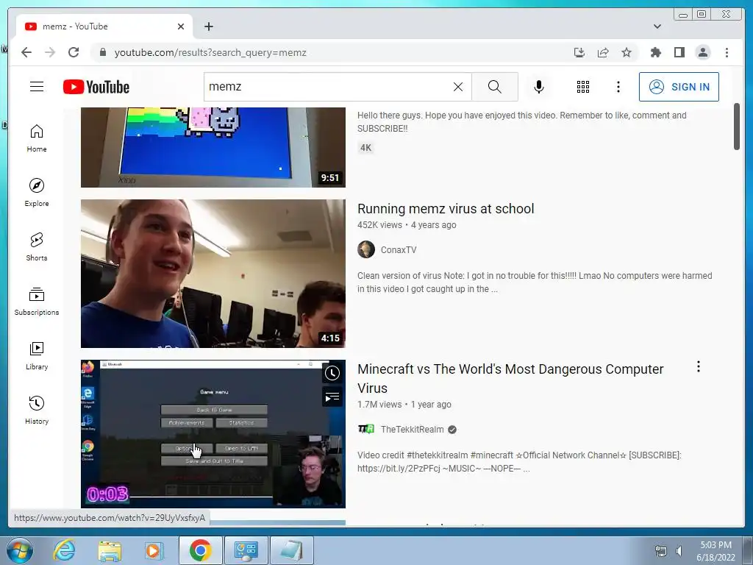Open Library in the sidebar
Viewport: 753px width, 565px height.
pyautogui.click(x=37, y=355)
